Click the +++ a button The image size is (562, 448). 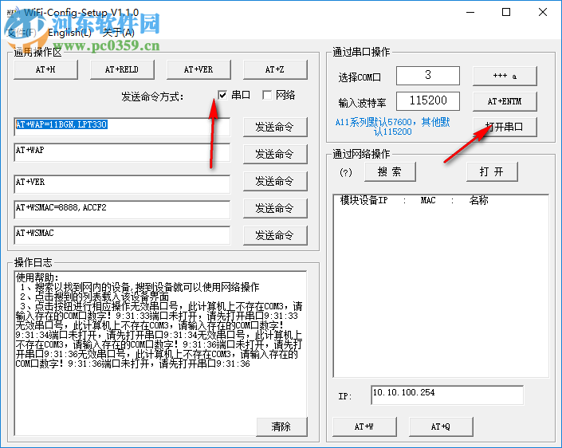[x=505, y=76]
